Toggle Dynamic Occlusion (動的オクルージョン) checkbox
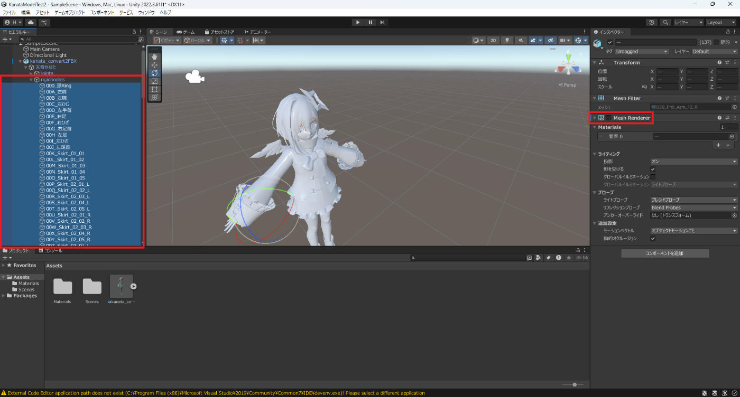 pyautogui.click(x=653, y=239)
